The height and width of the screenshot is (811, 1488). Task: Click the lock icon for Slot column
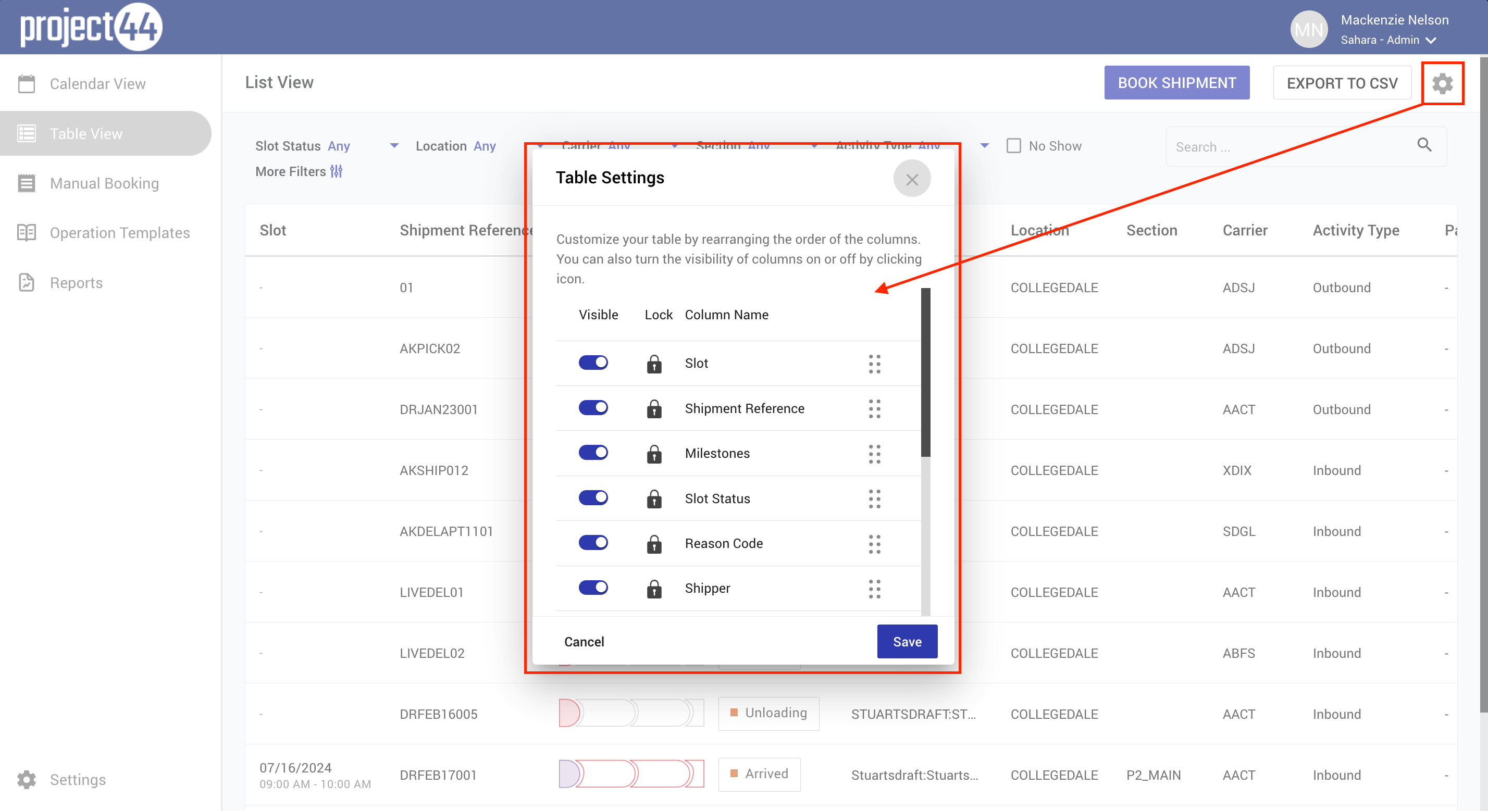pos(654,364)
